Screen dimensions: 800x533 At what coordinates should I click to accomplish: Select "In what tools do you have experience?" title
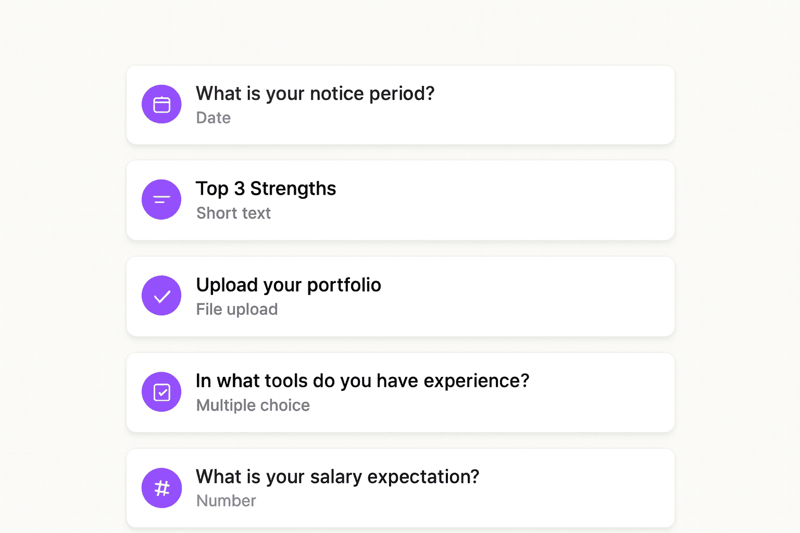click(362, 381)
